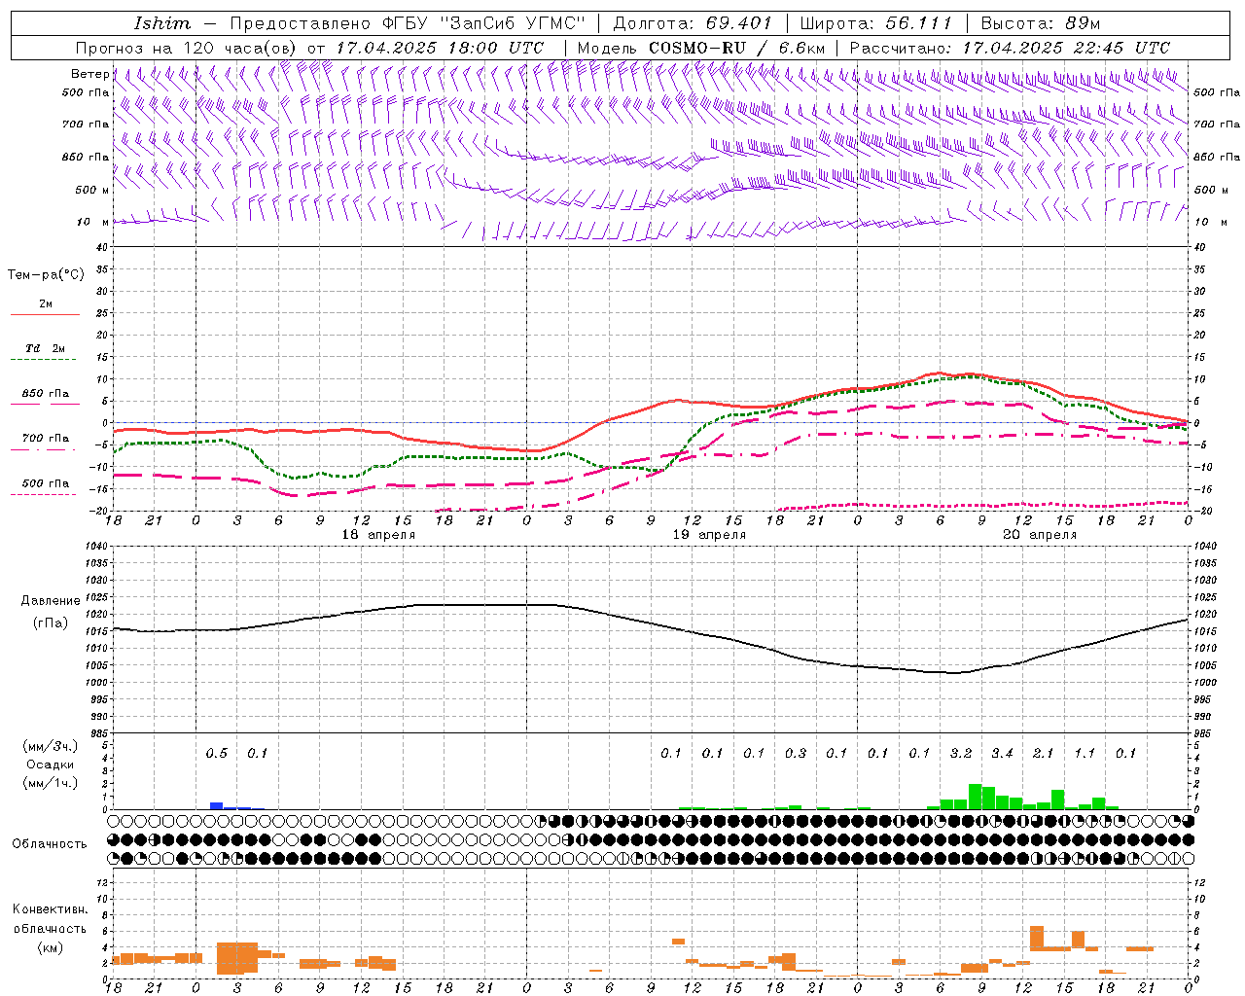1245x996 pixels.
Task: Click the Давление pressure panel label
Action: [51, 601]
